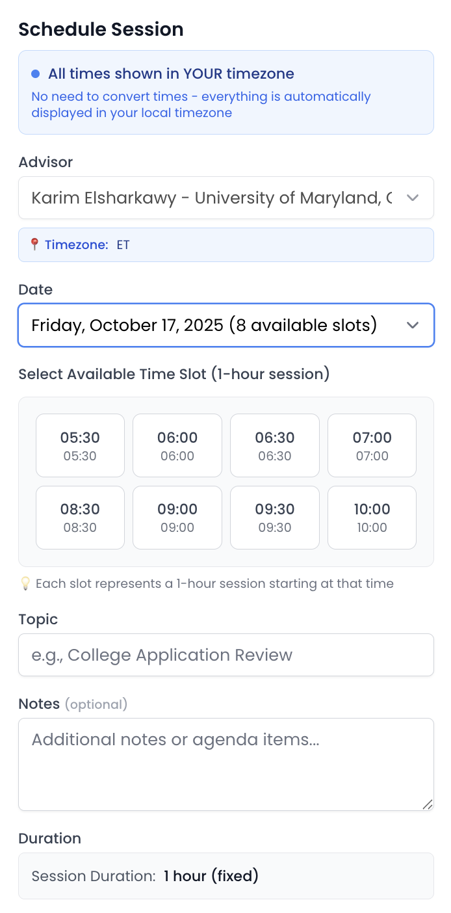Expand the Friday, October 17 date picker
The width and height of the screenshot is (451, 913).
pyautogui.click(x=225, y=325)
